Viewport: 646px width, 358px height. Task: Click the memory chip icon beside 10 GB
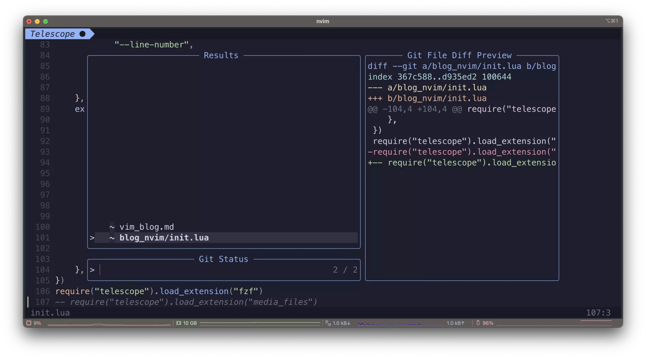pos(178,323)
